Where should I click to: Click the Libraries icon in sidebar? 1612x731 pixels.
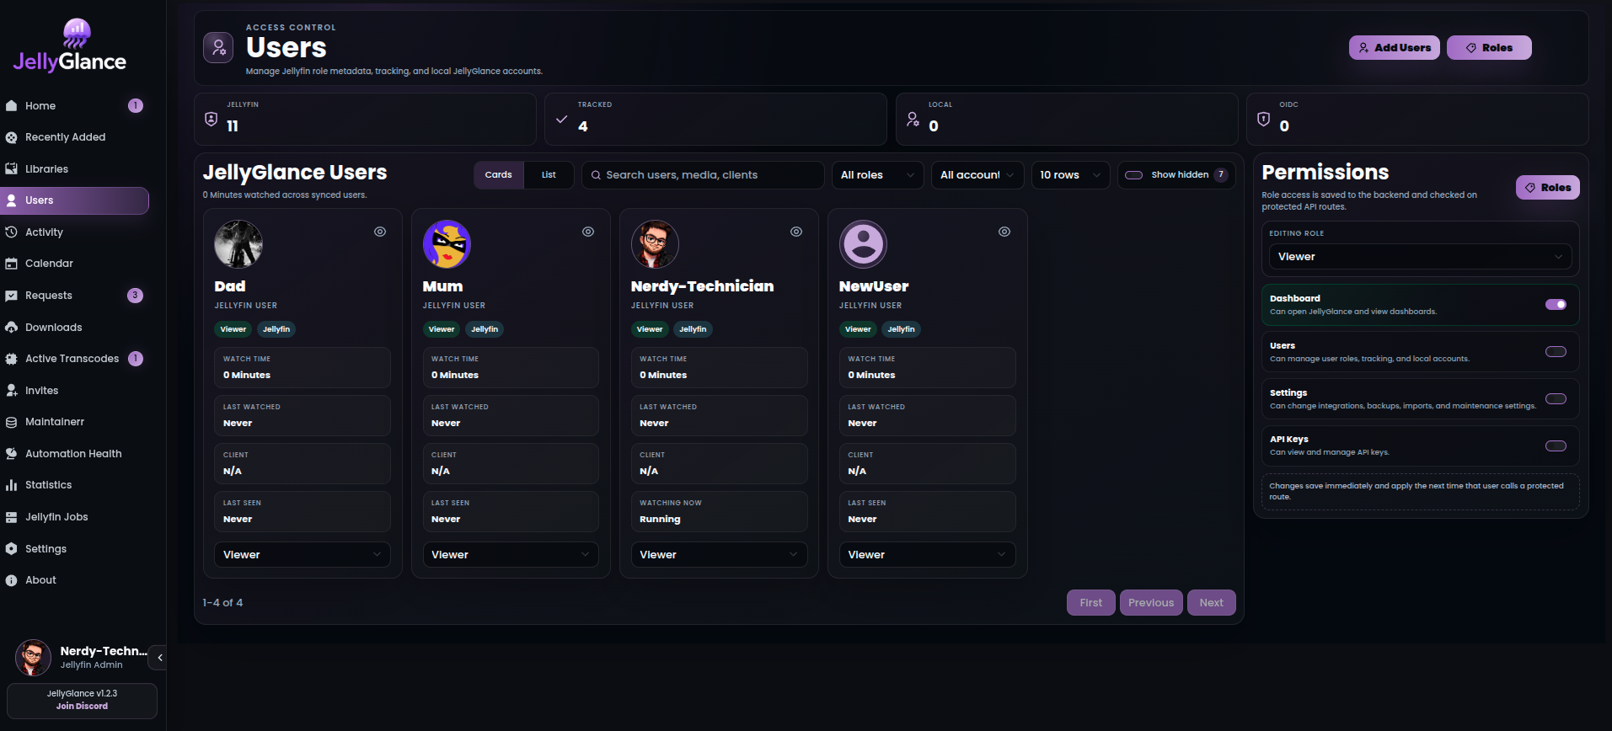point(12,169)
